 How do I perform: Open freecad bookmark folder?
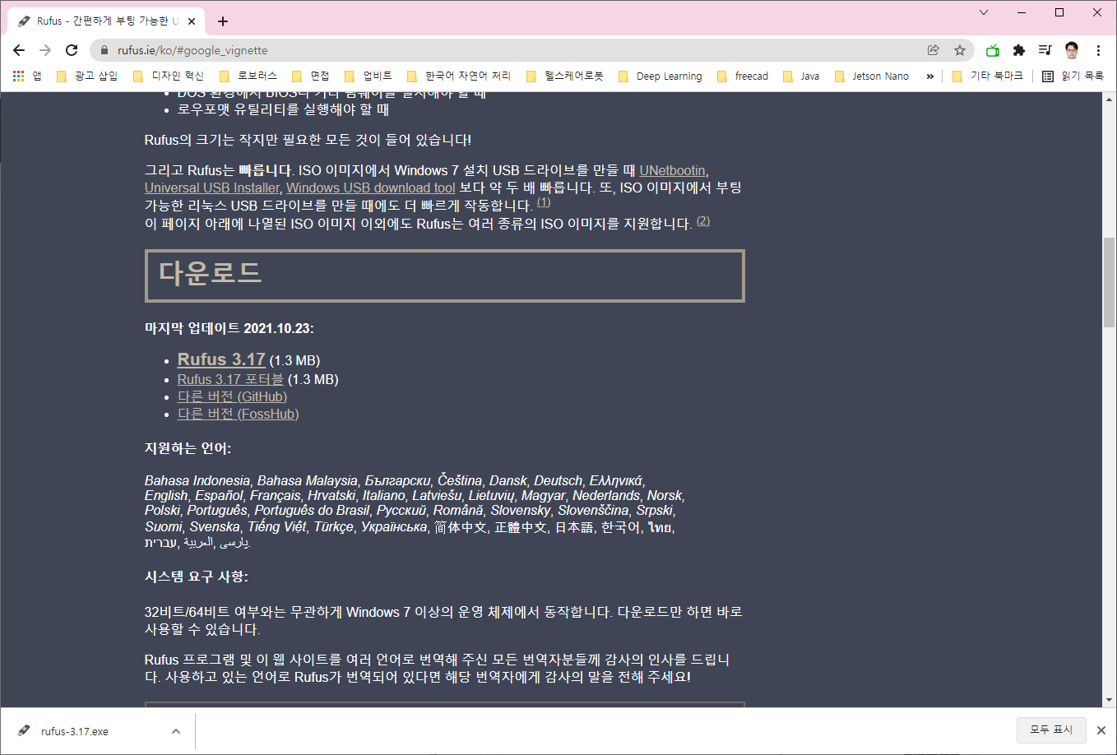[743, 76]
